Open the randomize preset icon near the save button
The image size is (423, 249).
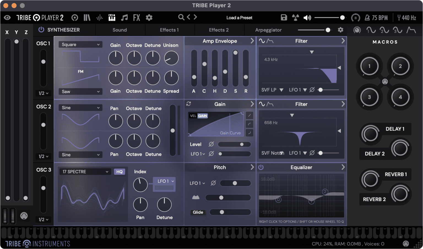[x=295, y=17]
